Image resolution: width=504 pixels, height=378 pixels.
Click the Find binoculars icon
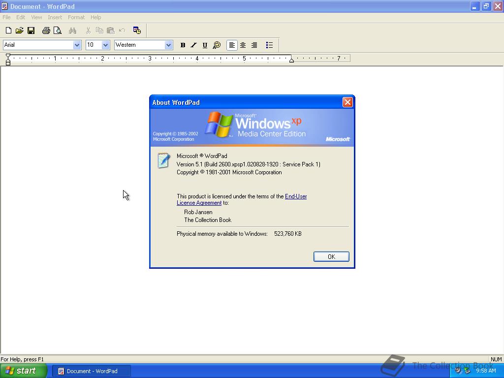point(73,31)
